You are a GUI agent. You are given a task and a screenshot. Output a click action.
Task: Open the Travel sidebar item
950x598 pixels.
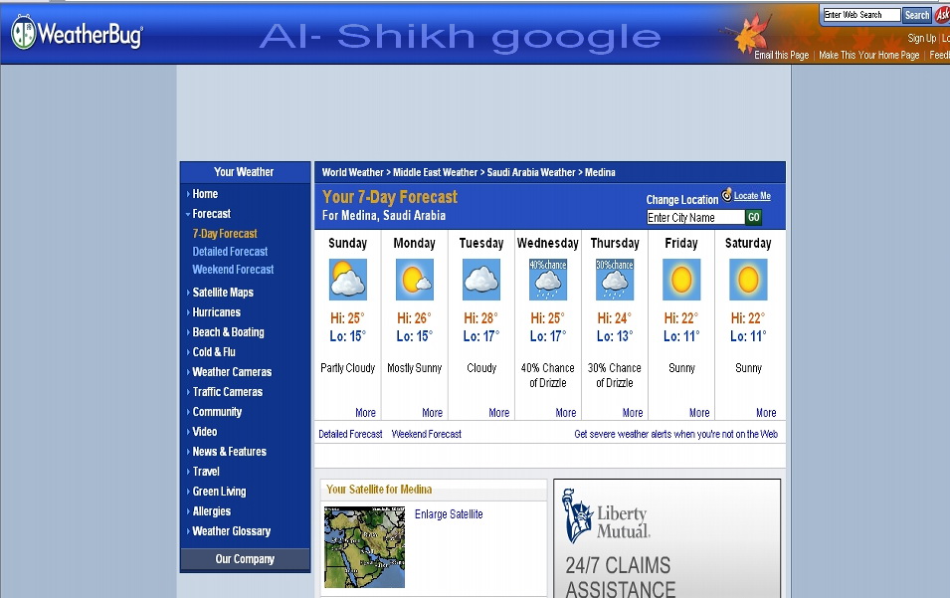pos(206,472)
